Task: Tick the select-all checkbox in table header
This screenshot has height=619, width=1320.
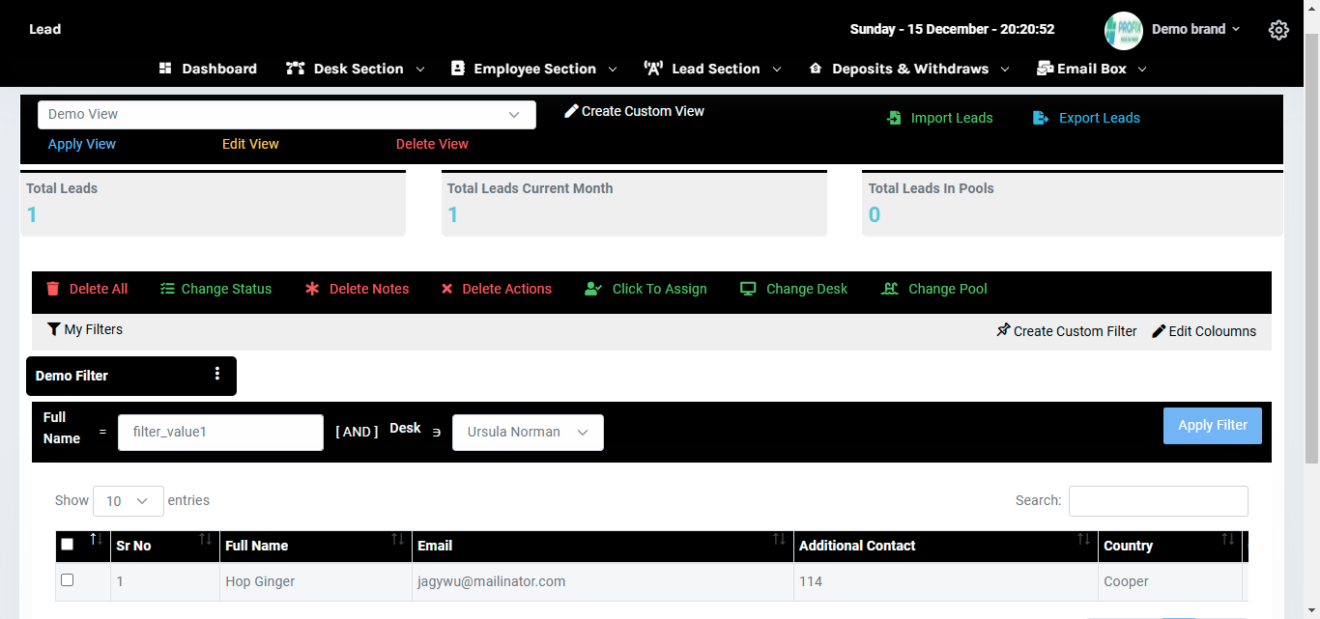Action: click(x=67, y=545)
